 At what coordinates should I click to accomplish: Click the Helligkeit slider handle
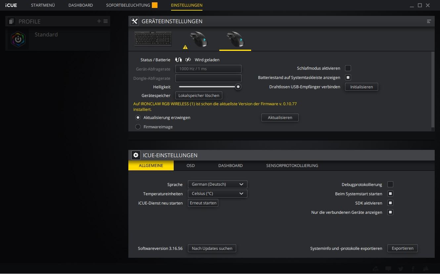(238, 87)
